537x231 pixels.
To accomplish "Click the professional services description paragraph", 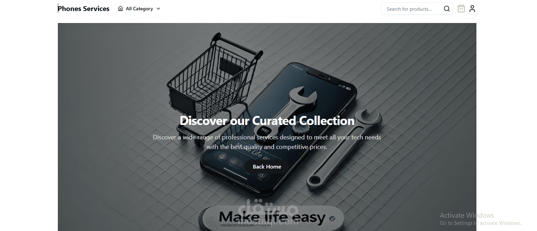I will tap(267, 142).
